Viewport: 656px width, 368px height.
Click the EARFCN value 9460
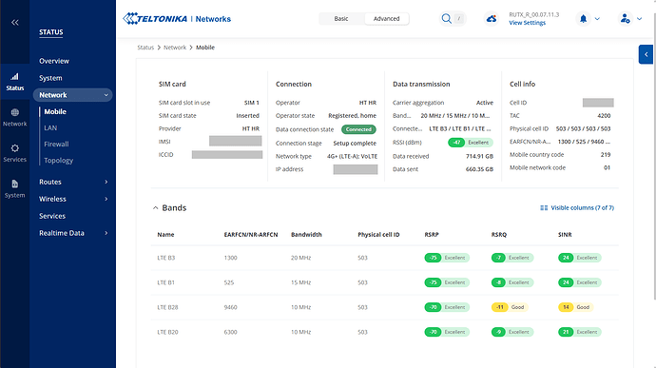pos(230,307)
